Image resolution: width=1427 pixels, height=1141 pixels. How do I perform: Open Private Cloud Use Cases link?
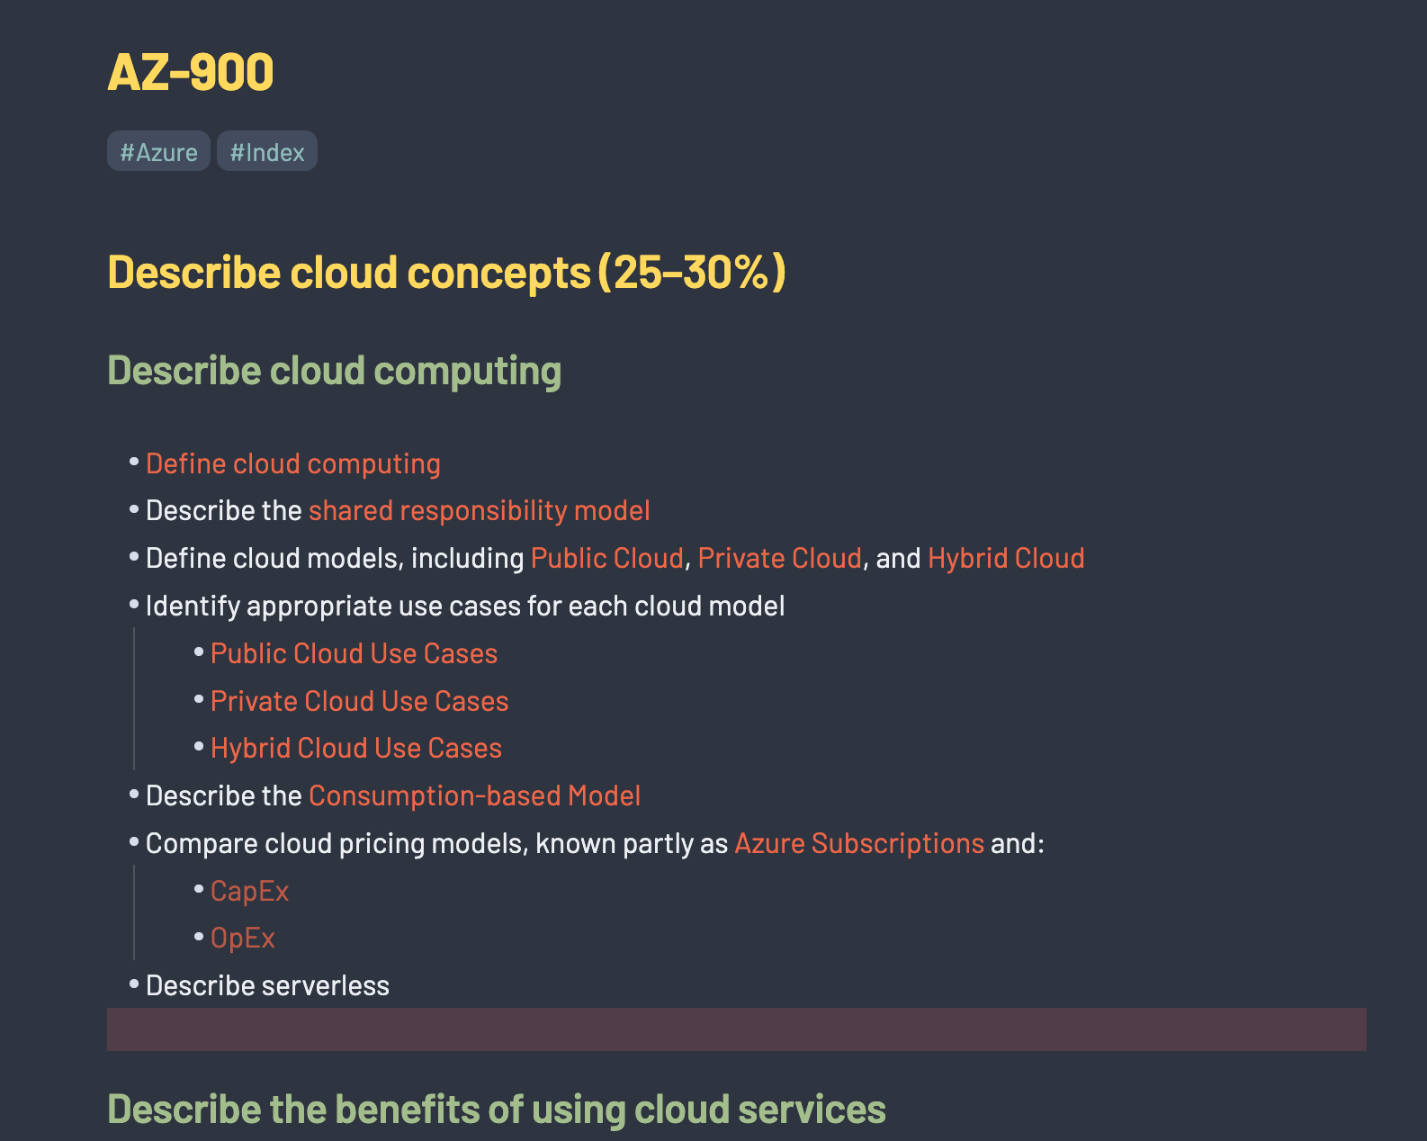[x=360, y=701]
